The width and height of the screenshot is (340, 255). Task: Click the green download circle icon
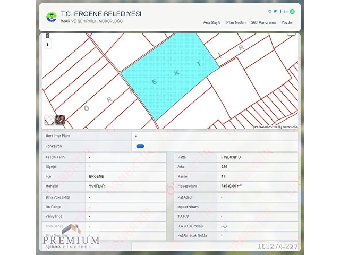(x=292, y=12)
